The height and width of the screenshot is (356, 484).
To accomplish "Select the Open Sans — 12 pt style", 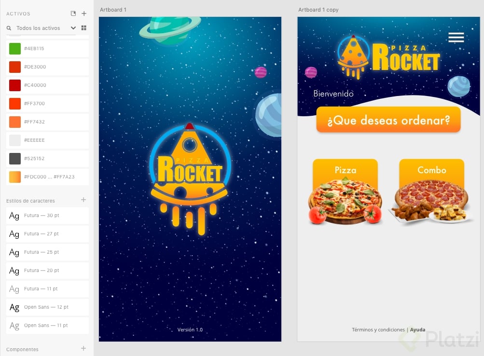I will coord(47,307).
